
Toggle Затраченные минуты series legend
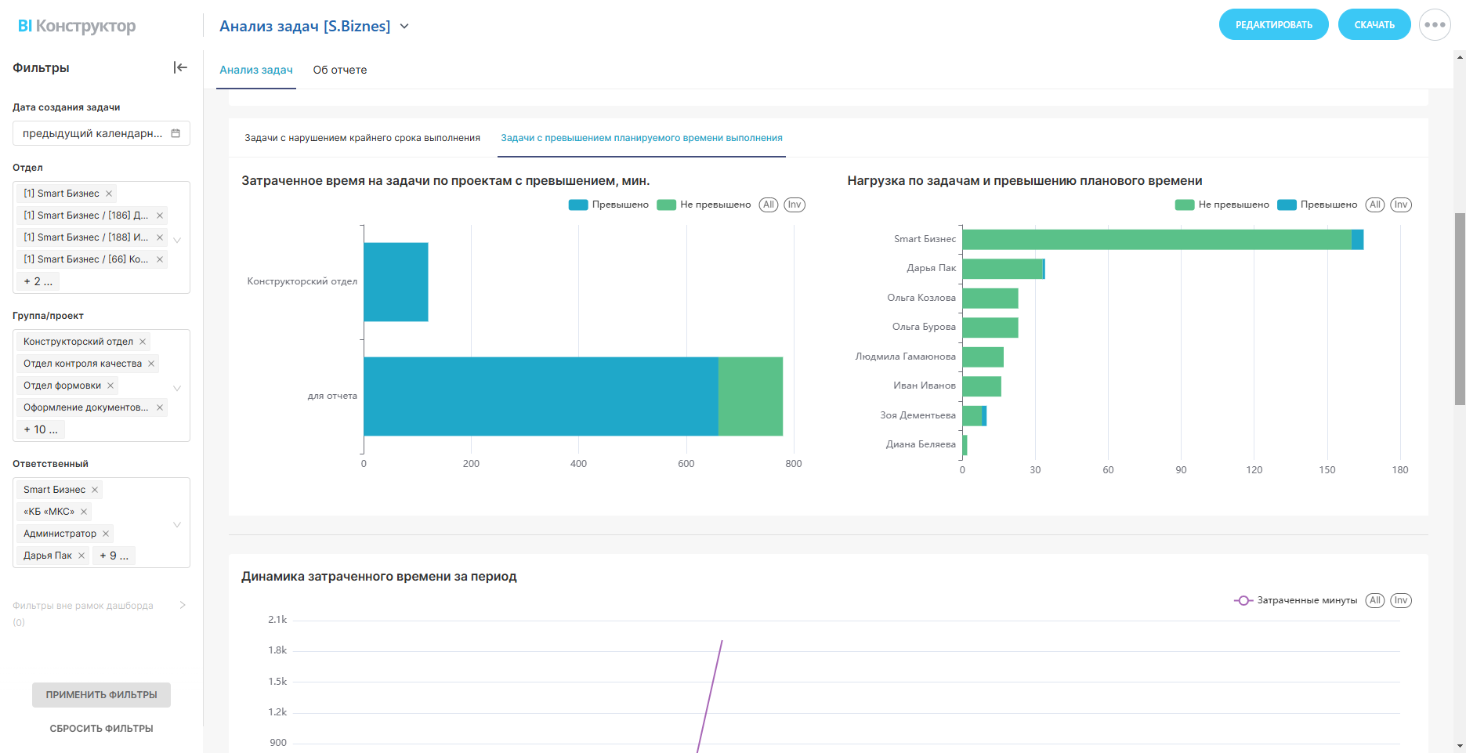(1296, 600)
